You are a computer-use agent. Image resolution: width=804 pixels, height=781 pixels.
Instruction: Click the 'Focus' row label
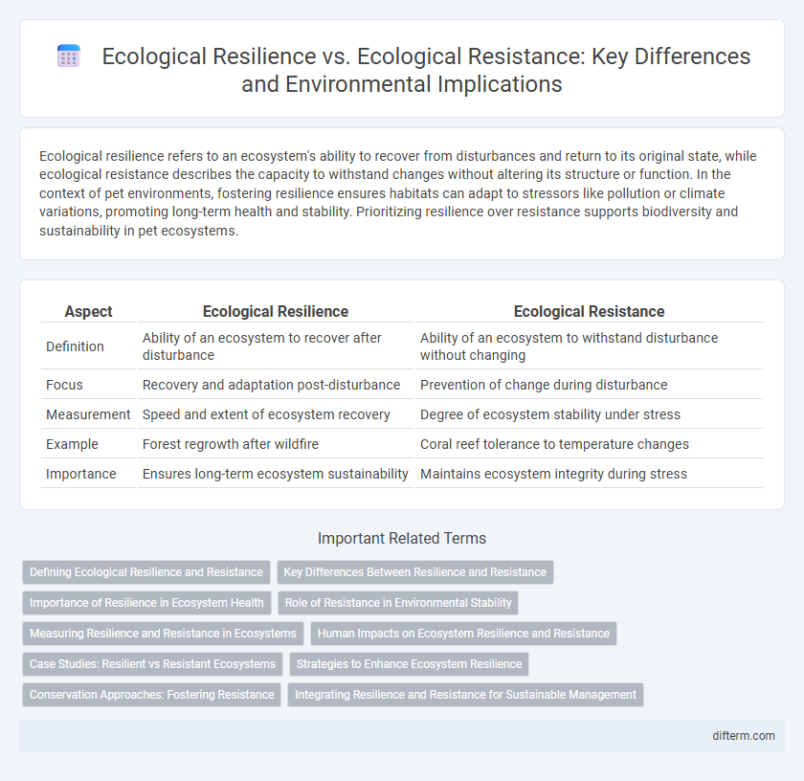pos(64,385)
